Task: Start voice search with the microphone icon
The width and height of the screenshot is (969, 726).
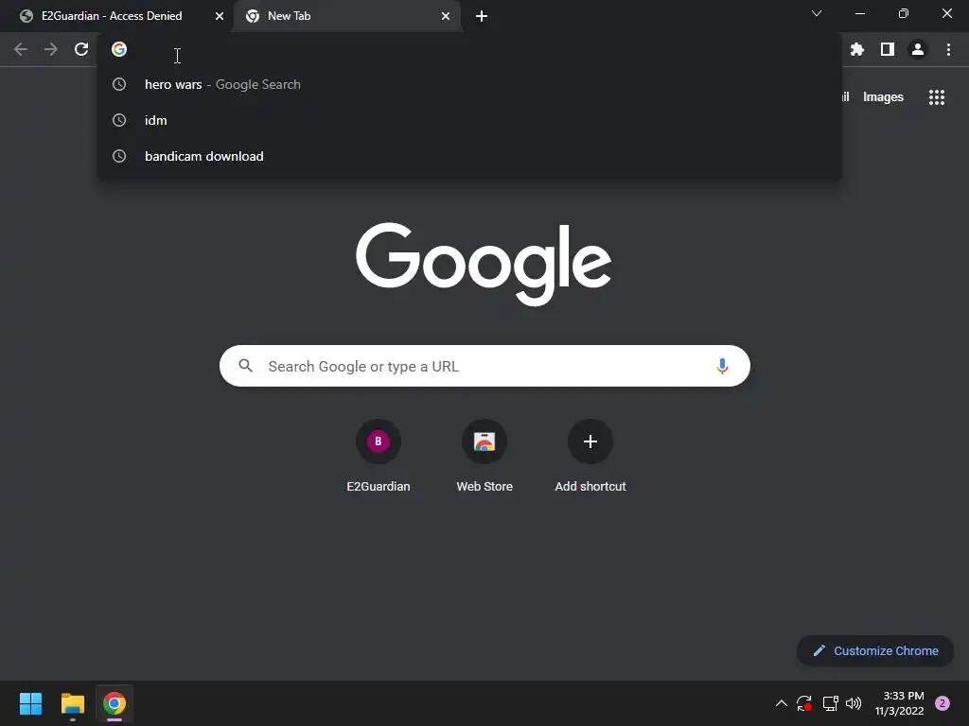Action: 722,366
